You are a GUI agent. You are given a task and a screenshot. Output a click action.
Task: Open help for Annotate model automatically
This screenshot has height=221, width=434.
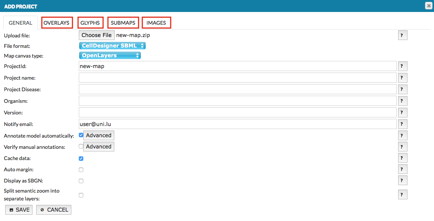[402, 136]
